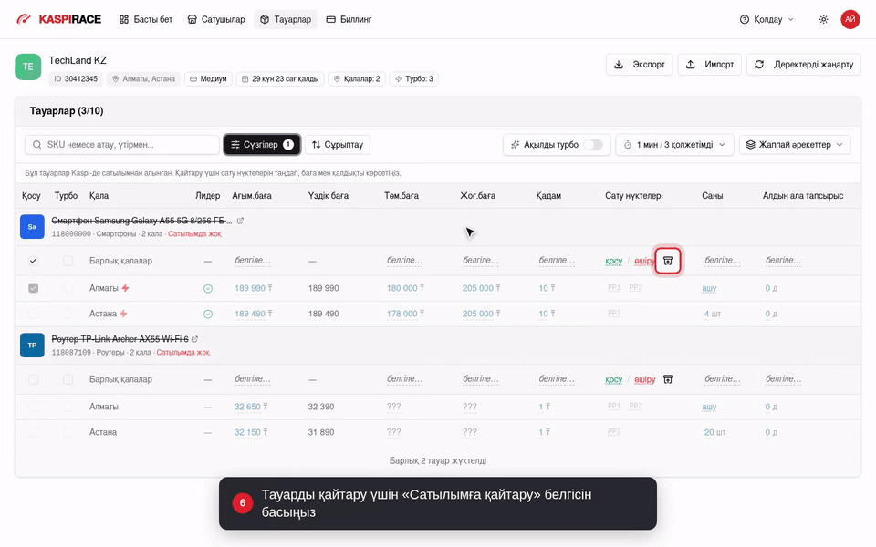
Task: Select the Тауарлар nav item
Action: (x=286, y=19)
